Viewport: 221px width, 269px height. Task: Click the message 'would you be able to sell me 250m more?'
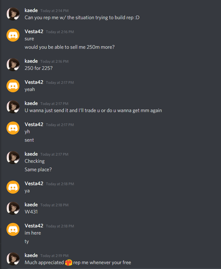tap(70, 47)
